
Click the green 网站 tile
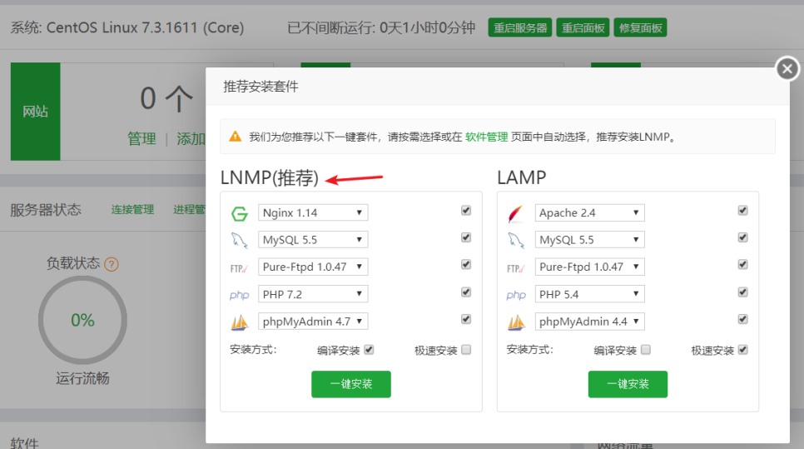pyautogui.click(x=36, y=112)
